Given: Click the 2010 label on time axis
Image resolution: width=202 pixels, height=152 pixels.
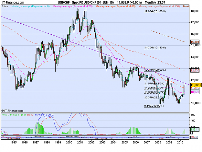Looking at the screenshot, I should [180, 142].
